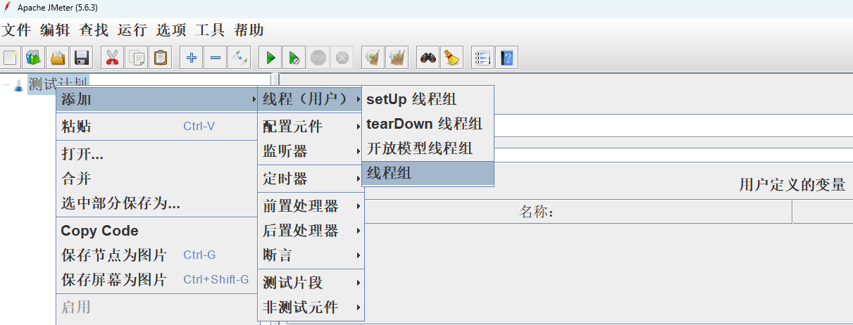Image resolution: width=853 pixels, height=325 pixels.
Task: Select 线程组 from the submenu
Action: [428, 173]
